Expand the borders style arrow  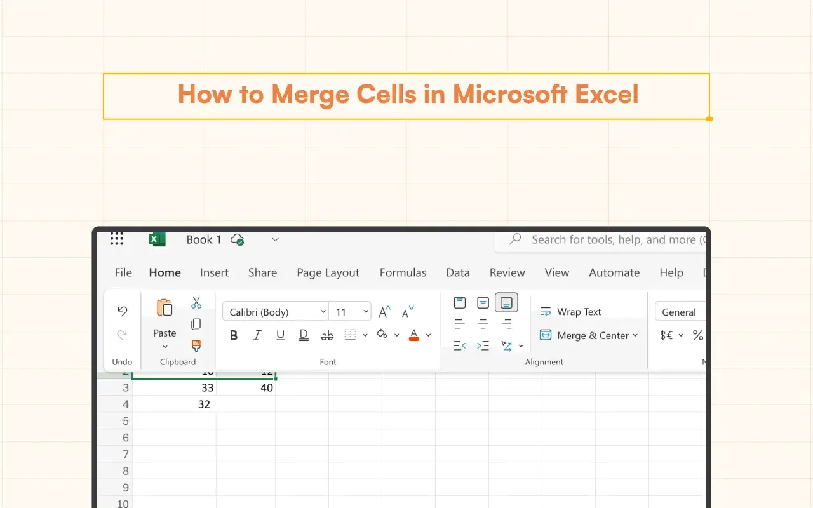tap(365, 335)
